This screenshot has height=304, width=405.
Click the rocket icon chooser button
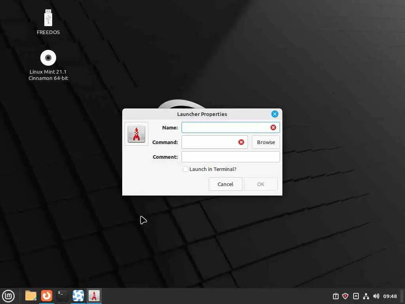136,134
